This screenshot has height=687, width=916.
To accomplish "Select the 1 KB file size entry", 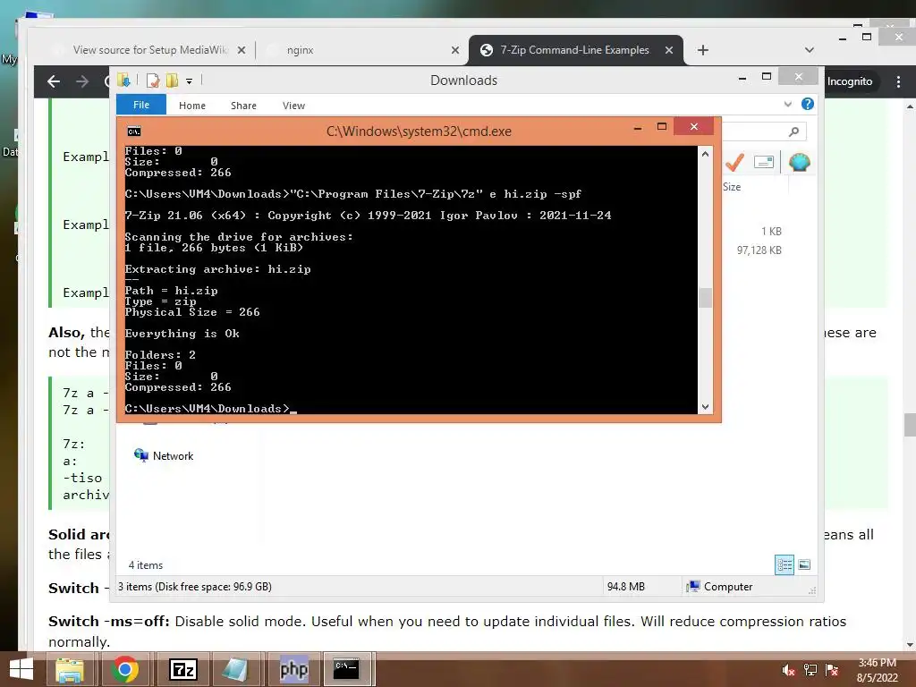I will click(771, 232).
